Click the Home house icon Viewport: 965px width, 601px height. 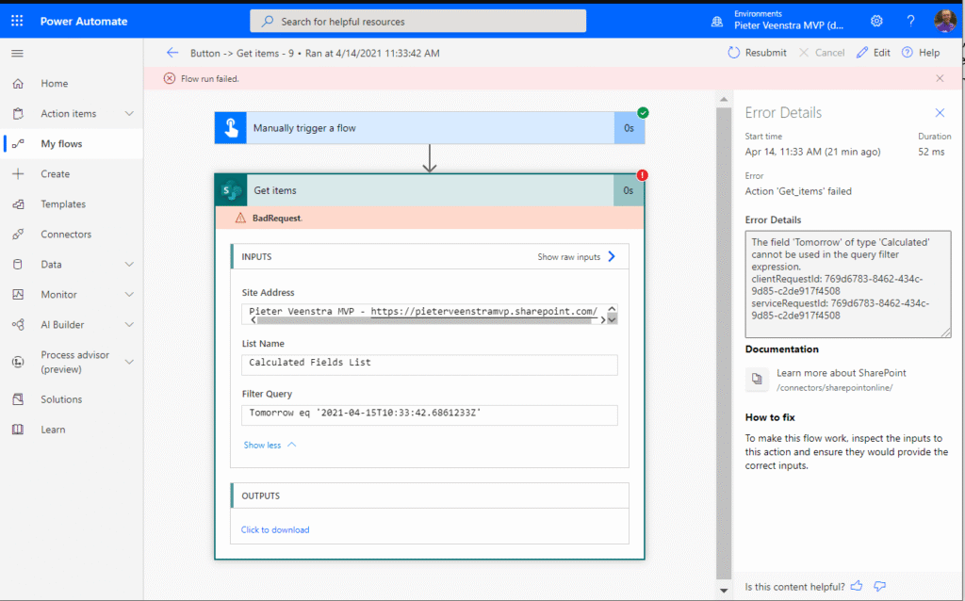[19, 83]
